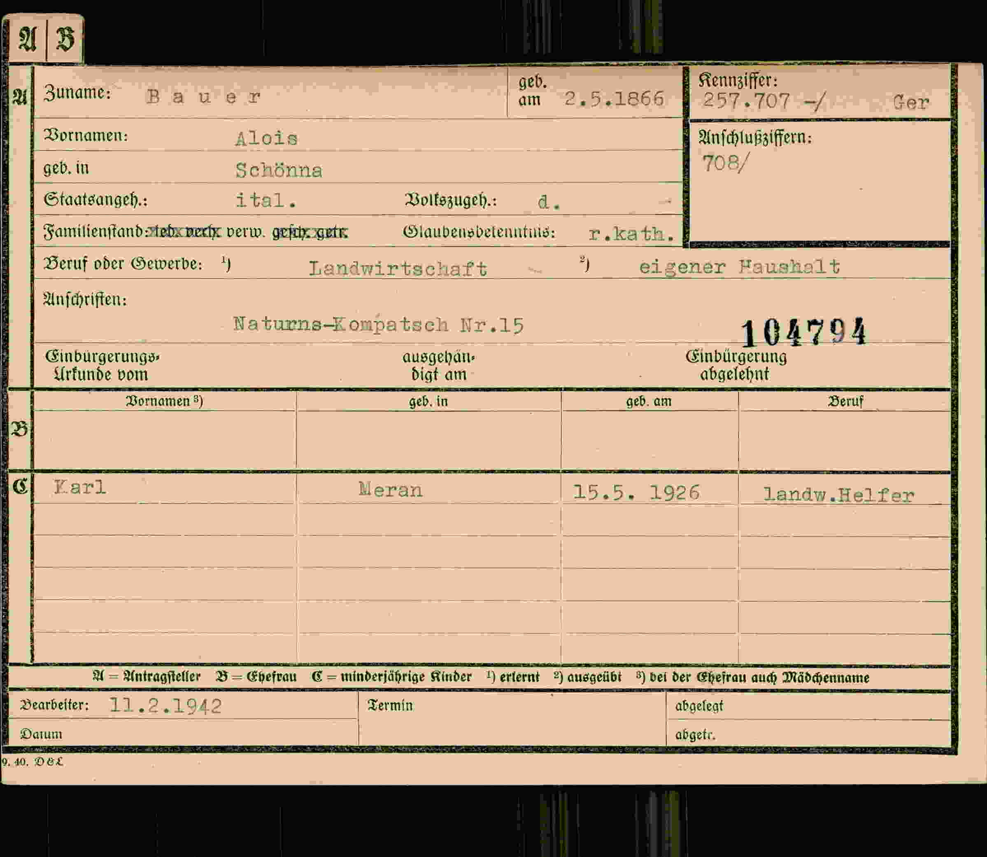Click the child's name 'Karl'
The height and width of the screenshot is (857, 987).
(80, 487)
